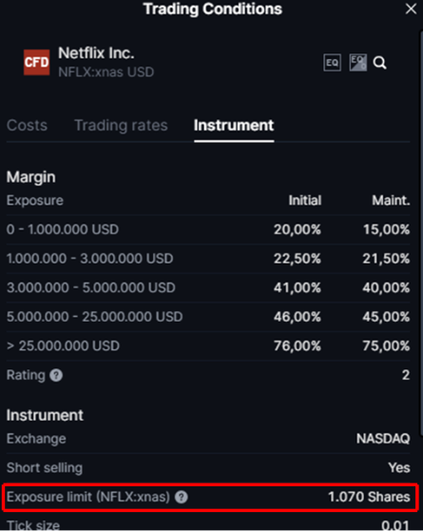The width and height of the screenshot is (423, 531).
Task: Click the Short selling Yes value
Action: tap(399, 468)
